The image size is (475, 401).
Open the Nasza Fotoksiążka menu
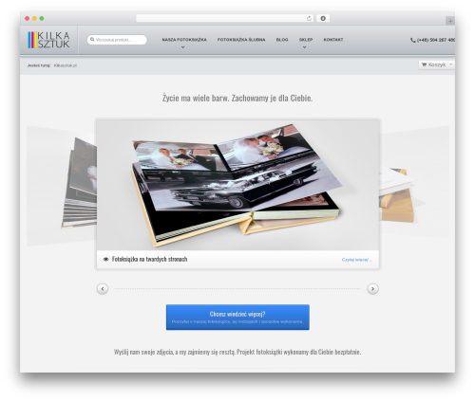pos(184,40)
